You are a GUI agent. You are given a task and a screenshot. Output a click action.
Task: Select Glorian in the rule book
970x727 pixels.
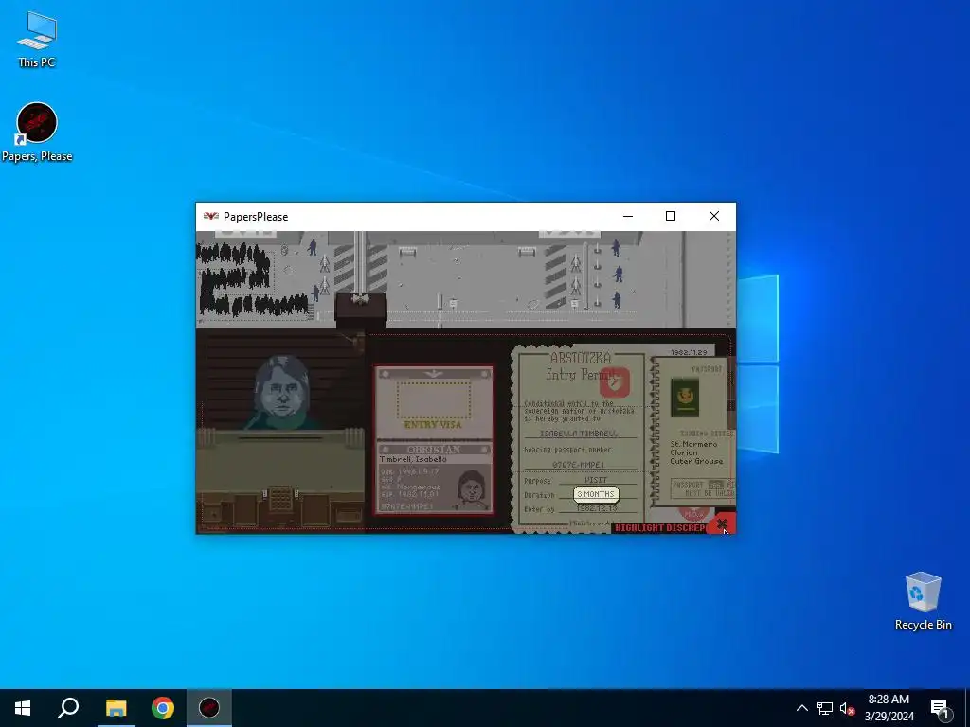pyautogui.click(x=683, y=452)
